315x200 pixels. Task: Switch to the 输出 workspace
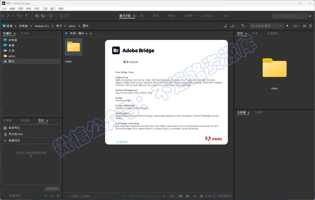coord(171,16)
